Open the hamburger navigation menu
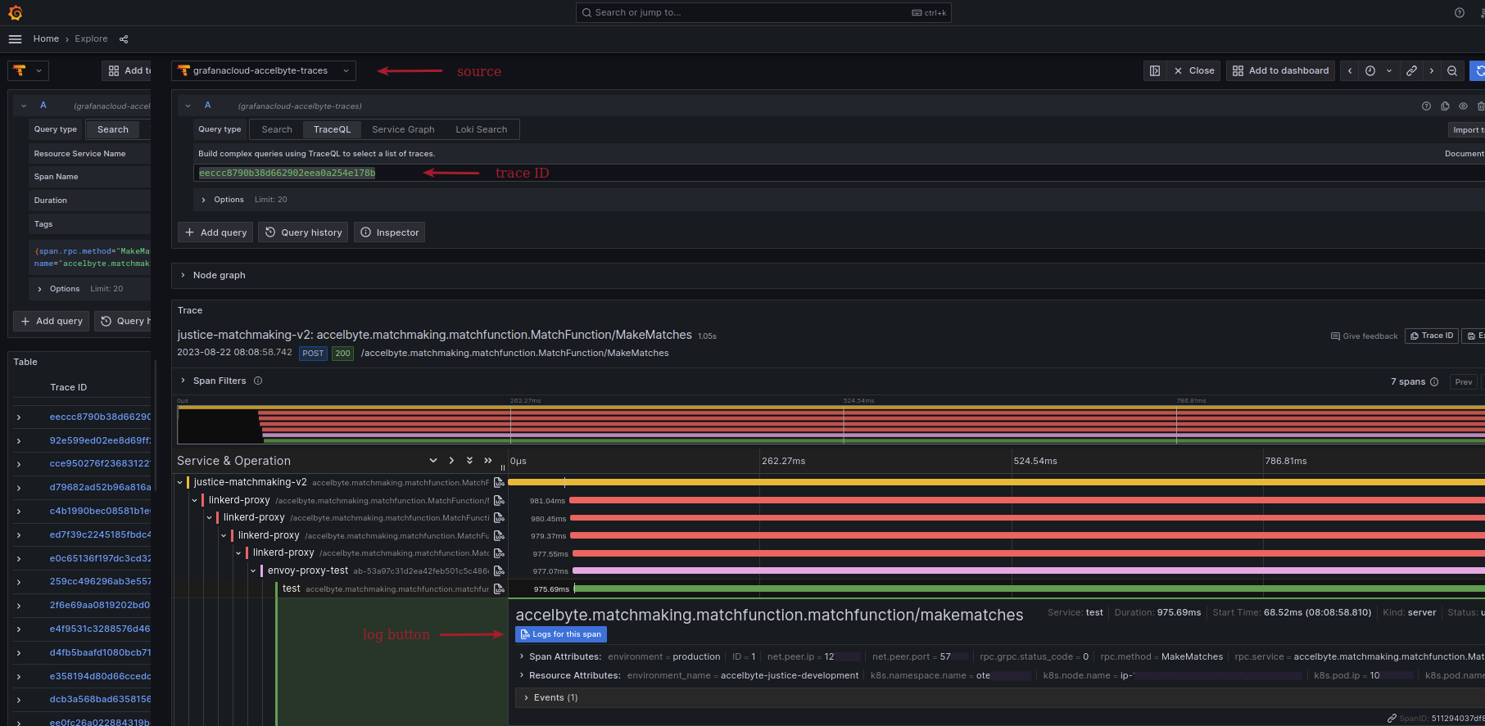The width and height of the screenshot is (1485, 726). click(x=15, y=39)
